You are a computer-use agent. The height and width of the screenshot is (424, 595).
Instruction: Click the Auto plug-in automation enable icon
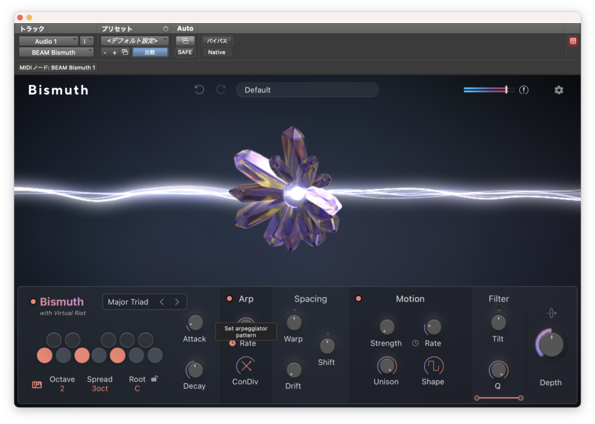[x=185, y=41]
